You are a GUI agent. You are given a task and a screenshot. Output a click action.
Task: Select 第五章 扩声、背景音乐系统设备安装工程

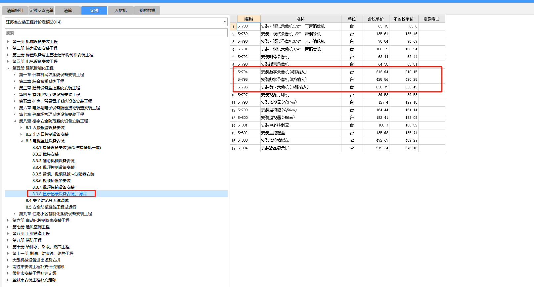(56, 101)
